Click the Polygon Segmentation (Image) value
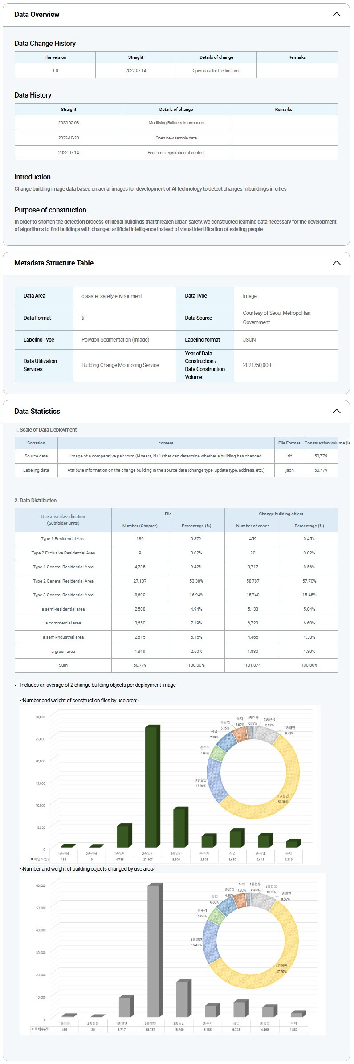This screenshot has width=354, height=1064. pos(115,340)
